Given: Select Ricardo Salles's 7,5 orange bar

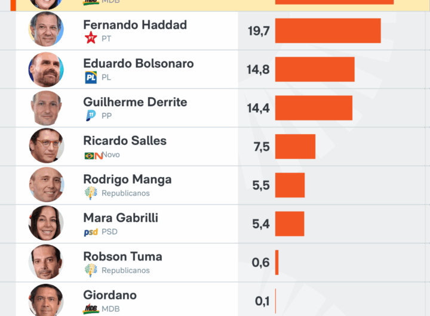Looking at the screenshot, I should pyautogui.click(x=295, y=147).
